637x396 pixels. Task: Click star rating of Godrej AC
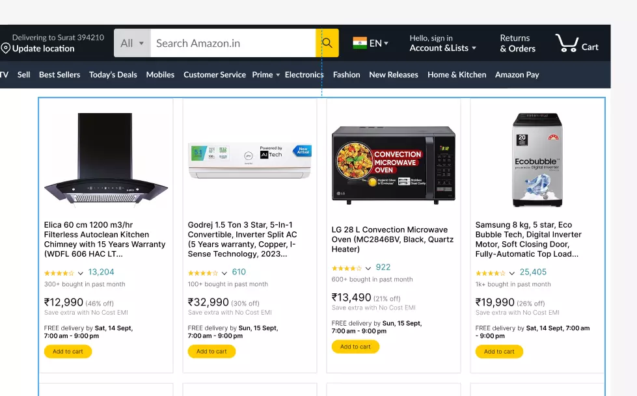[202, 273]
